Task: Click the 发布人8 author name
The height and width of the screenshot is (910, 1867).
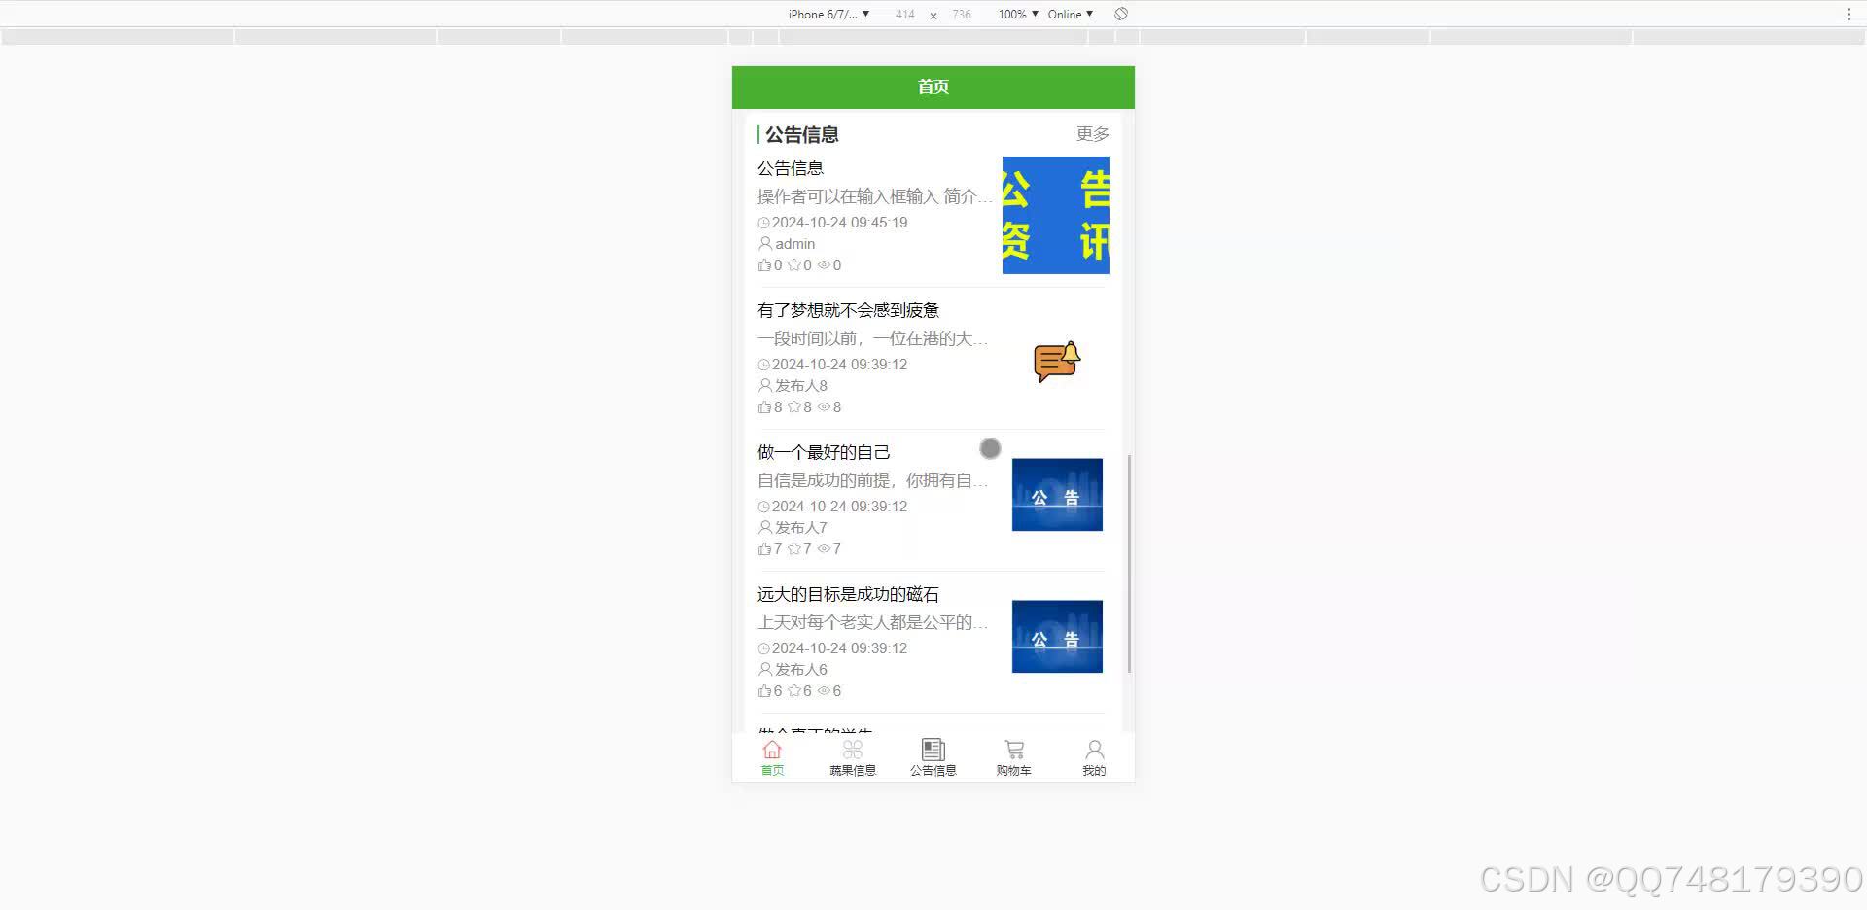Action: [x=801, y=386]
